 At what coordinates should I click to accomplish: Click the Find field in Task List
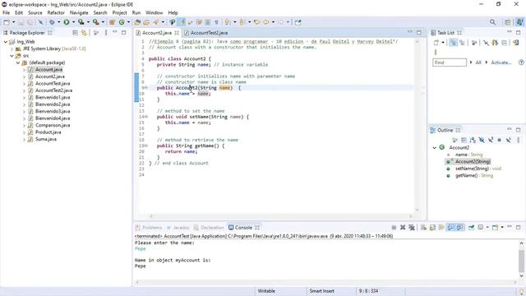coord(450,62)
